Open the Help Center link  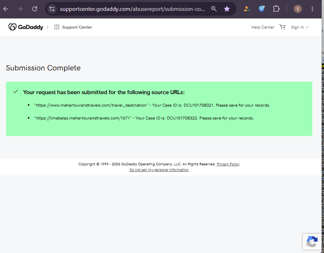(x=263, y=27)
